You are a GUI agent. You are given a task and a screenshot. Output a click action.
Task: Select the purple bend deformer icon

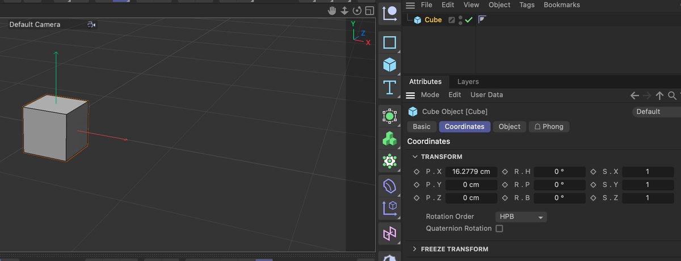[389, 186]
